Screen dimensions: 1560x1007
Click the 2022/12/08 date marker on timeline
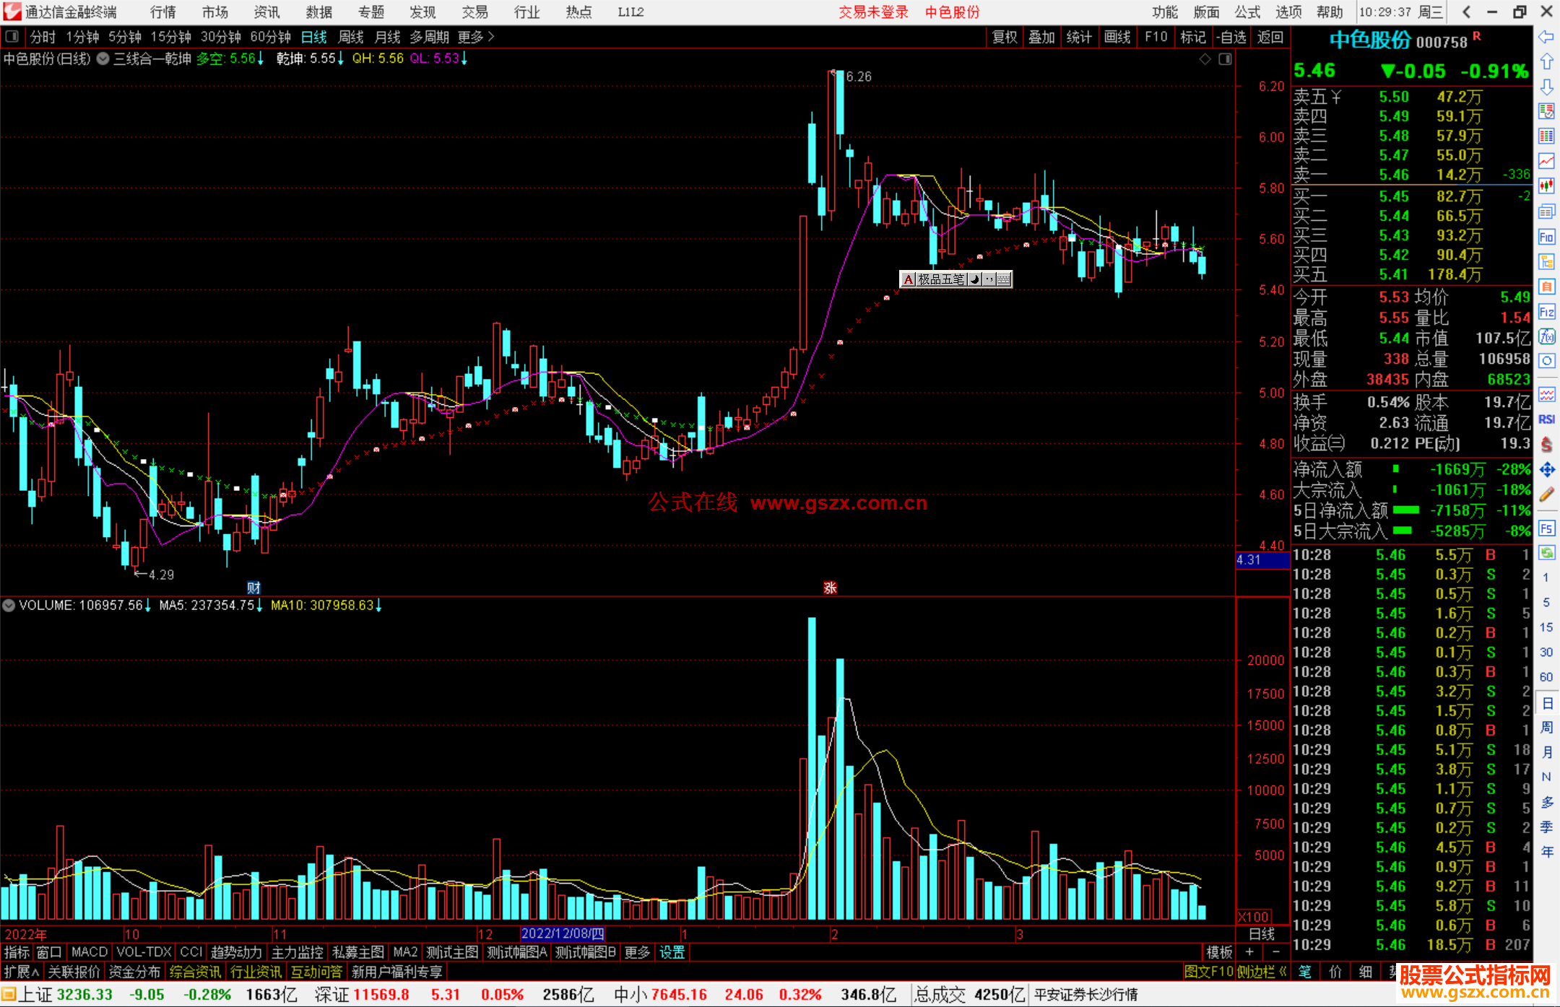click(x=563, y=934)
